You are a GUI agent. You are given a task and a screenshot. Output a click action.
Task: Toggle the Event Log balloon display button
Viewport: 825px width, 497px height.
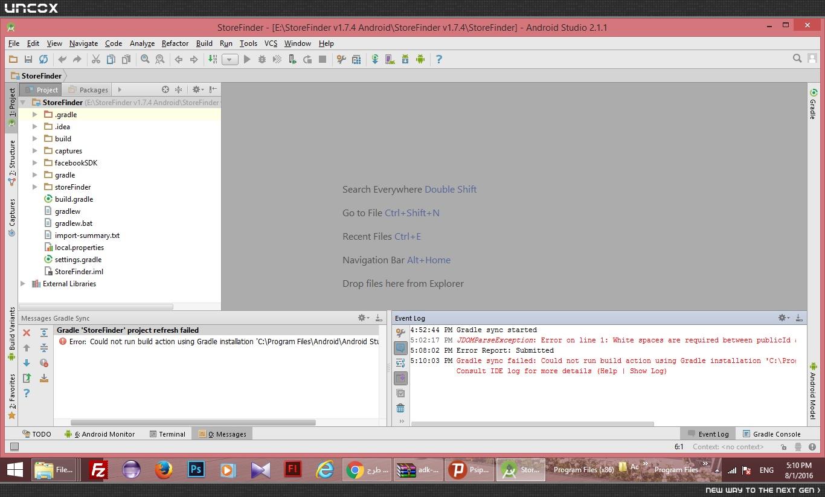click(400, 348)
